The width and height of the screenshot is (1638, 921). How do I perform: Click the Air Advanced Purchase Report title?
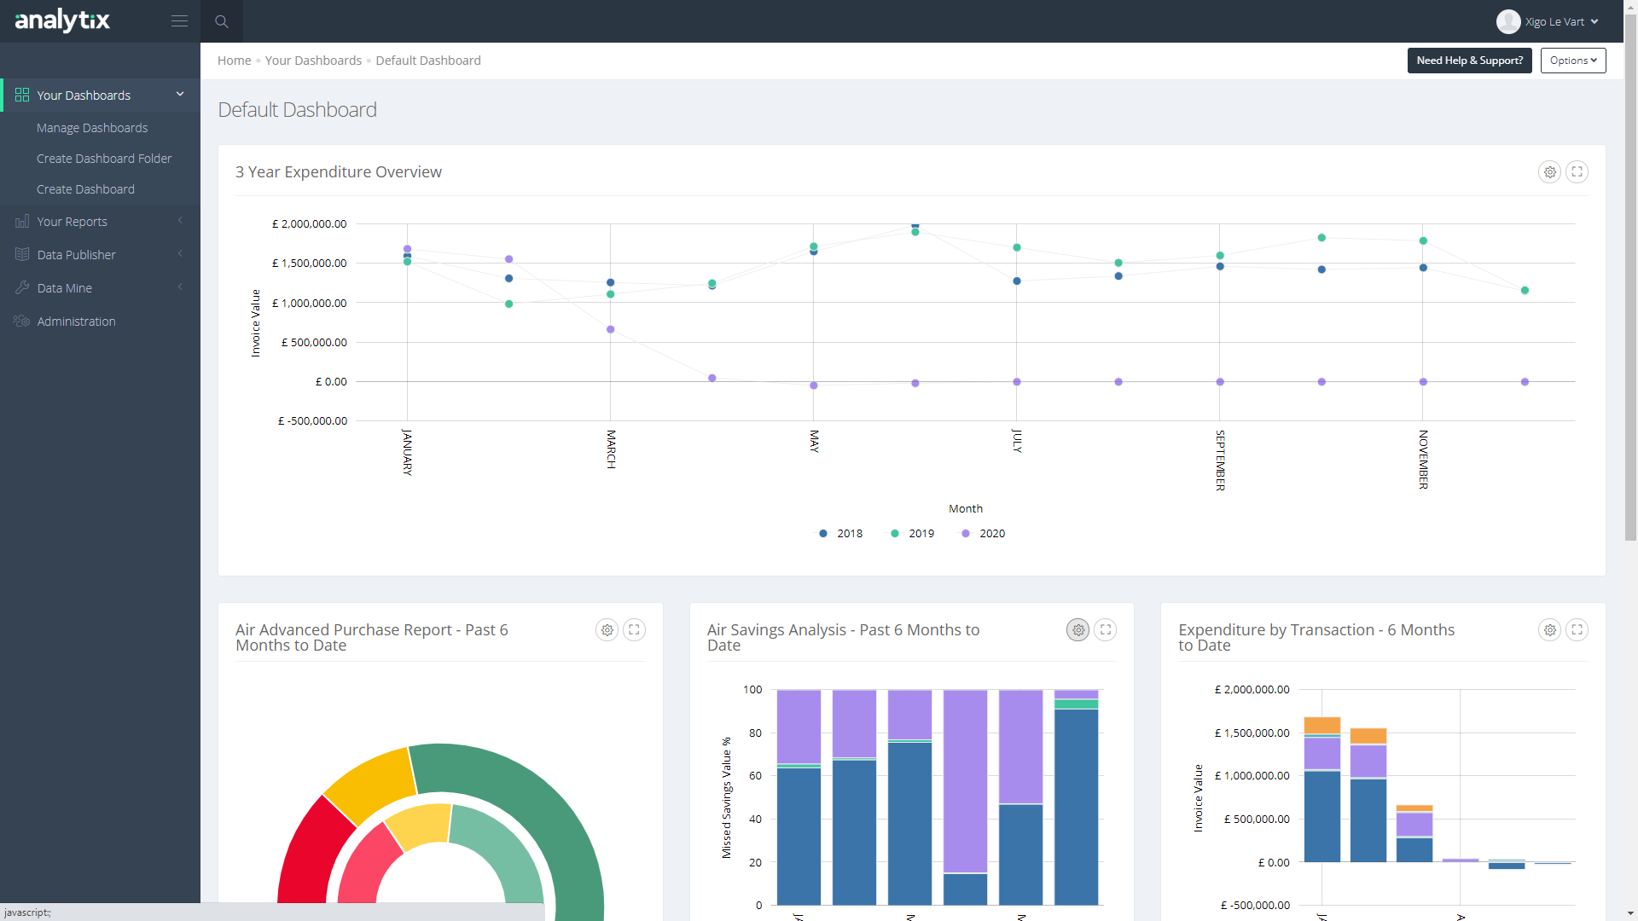(372, 638)
